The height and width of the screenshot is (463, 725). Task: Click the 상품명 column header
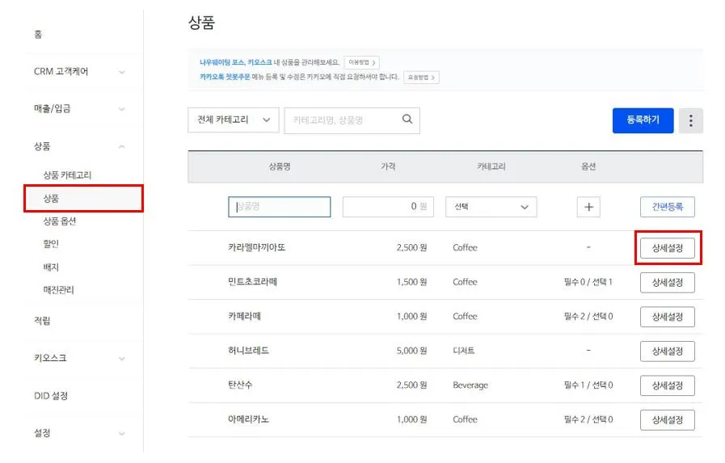(280, 166)
